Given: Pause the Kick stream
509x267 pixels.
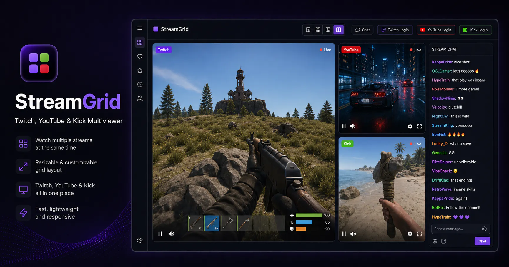Looking at the screenshot, I should [344, 234].
